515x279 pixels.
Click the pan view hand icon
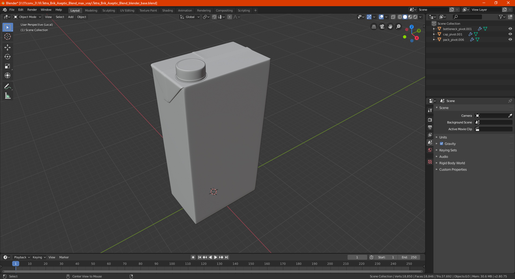[390, 27]
